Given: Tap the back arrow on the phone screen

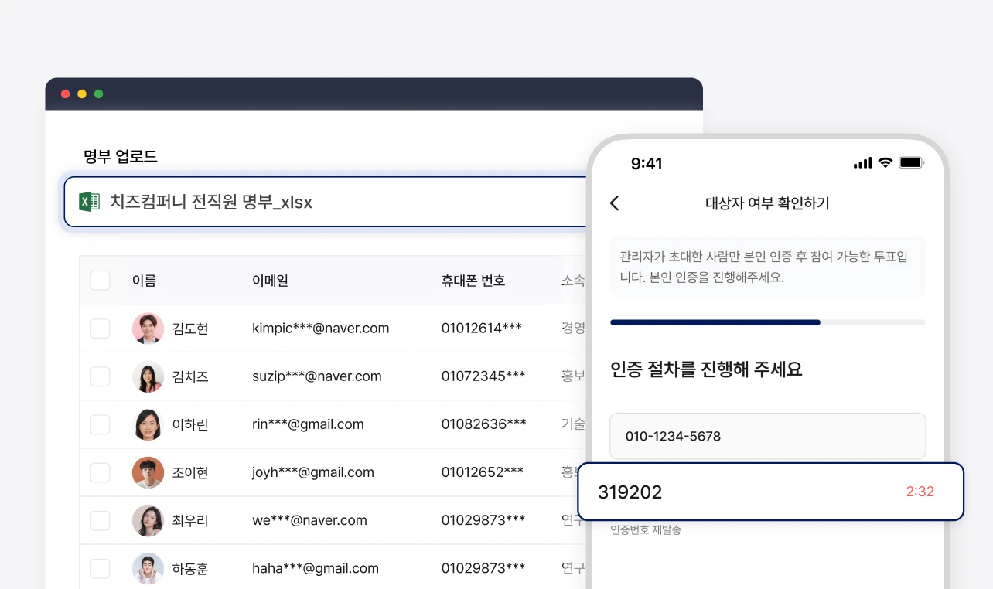Looking at the screenshot, I should tap(614, 203).
